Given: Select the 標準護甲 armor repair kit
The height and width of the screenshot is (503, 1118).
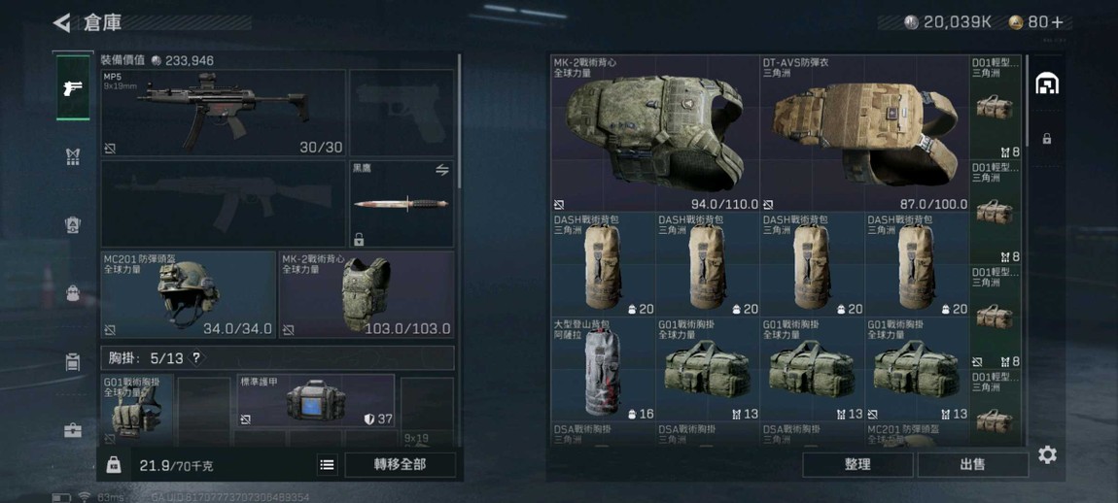Looking at the screenshot, I should pyautogui.click(x=316, y=400).
